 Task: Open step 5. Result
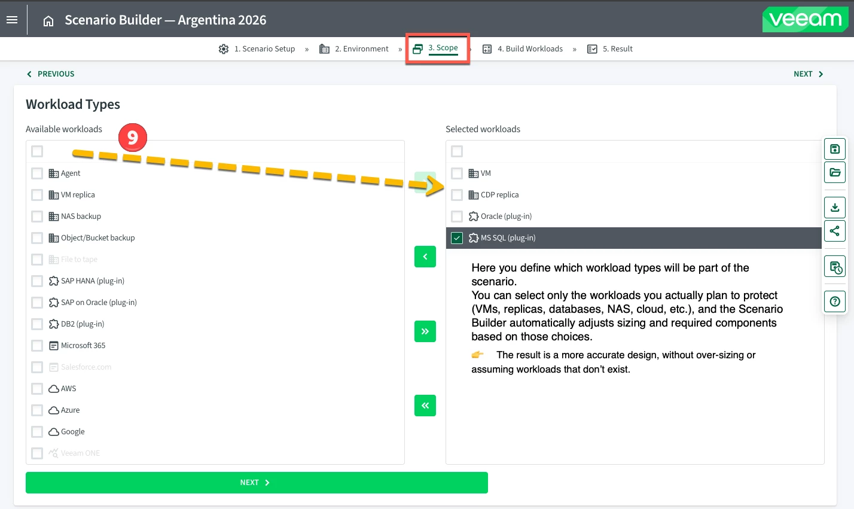(x=610, y=49)
